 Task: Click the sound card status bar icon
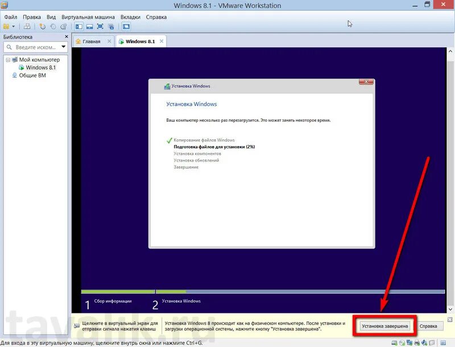click(x=424, y=343)
